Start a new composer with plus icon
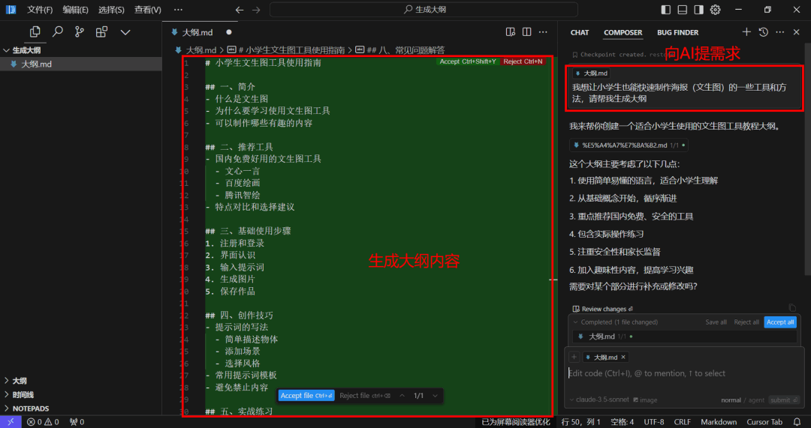The image size is (811, 428). (746, 32)
